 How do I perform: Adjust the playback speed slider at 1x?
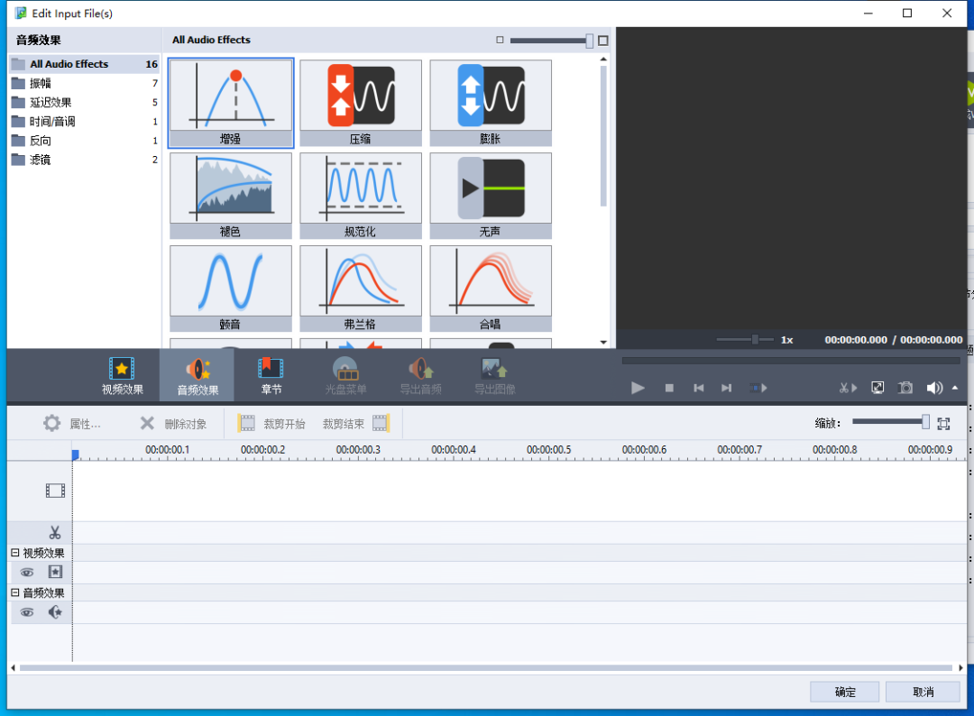click(x=745, y=340)
